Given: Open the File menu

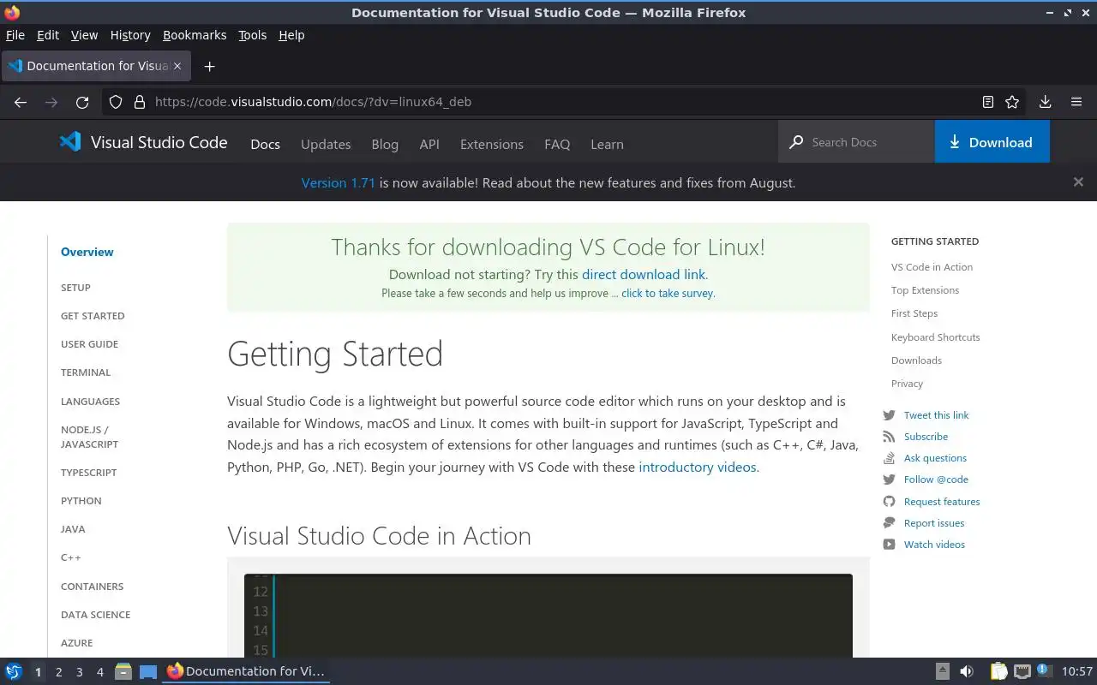Looking at the screenshot, I should click(x=15, y=35).
